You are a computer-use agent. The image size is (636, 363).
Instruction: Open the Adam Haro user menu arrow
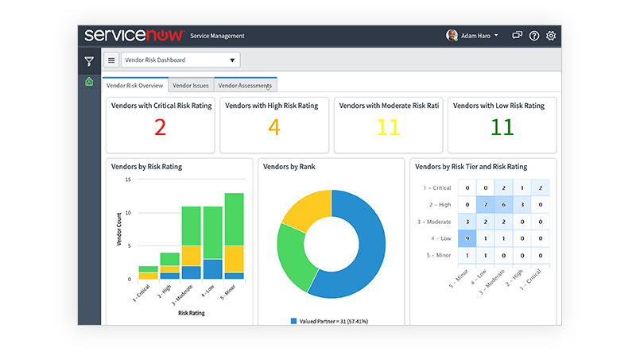[496, 36]
